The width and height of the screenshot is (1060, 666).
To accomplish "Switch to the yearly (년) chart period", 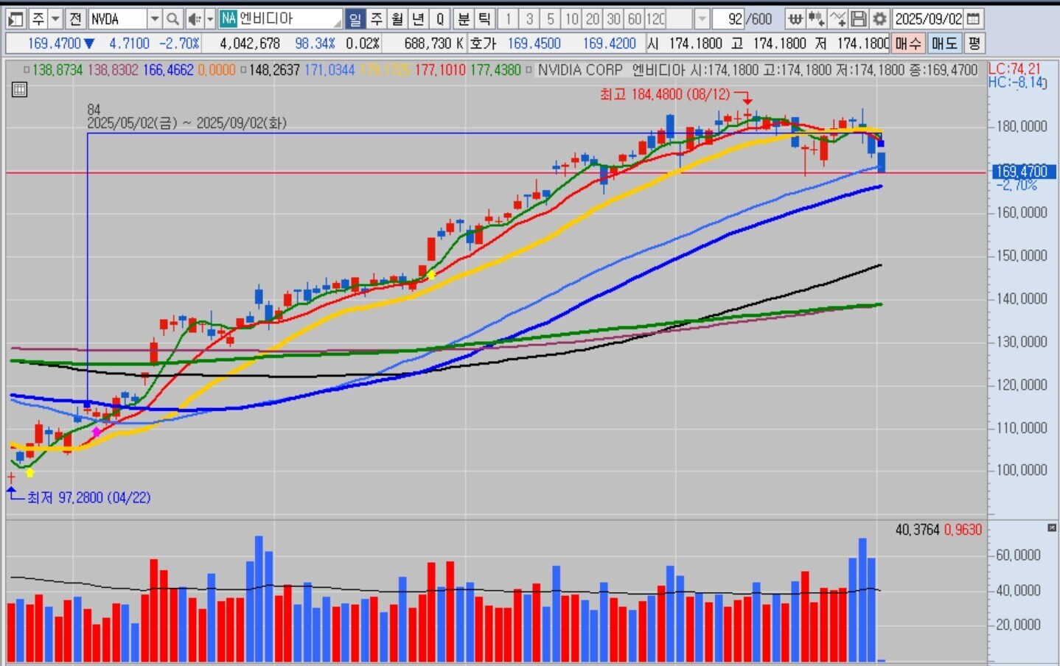I will [419, 18].
